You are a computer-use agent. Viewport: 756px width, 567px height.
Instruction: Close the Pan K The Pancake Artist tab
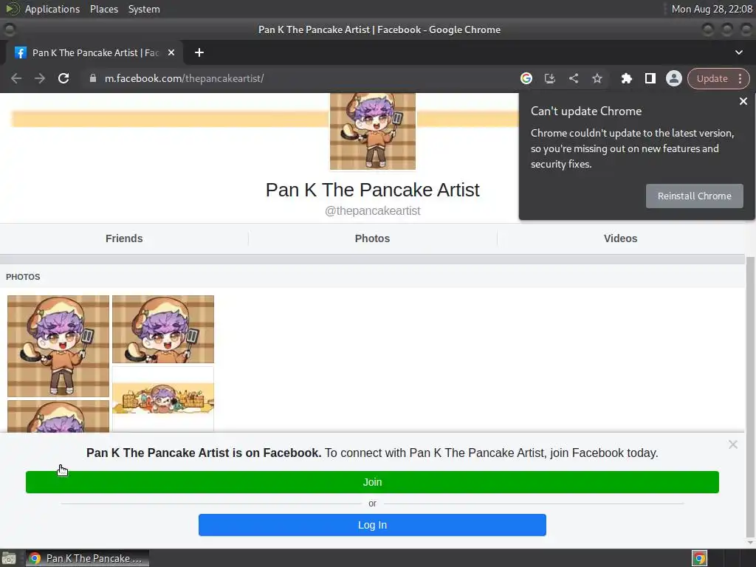(x=171, y=52)
